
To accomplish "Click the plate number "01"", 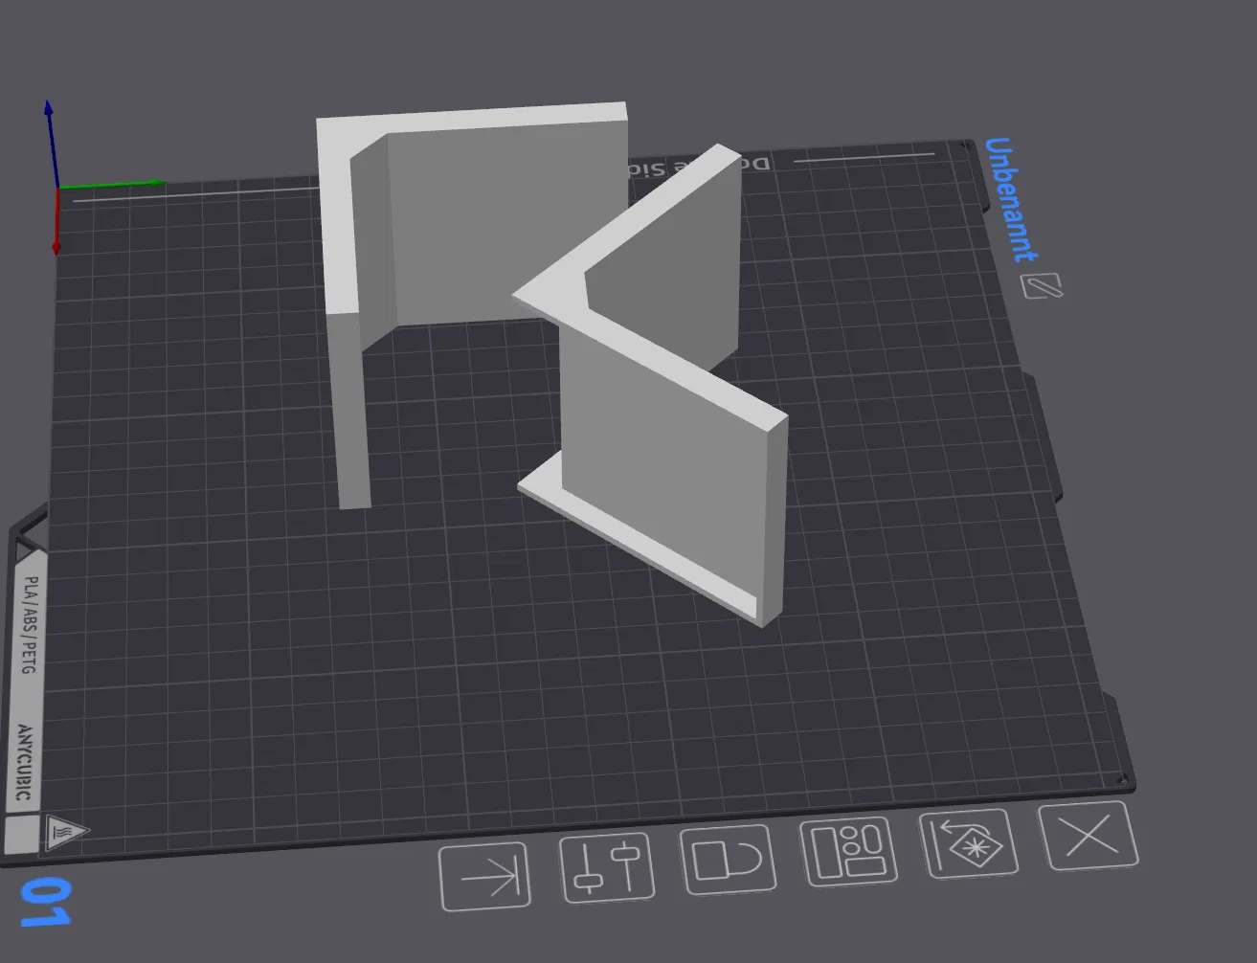I will 45,902.
